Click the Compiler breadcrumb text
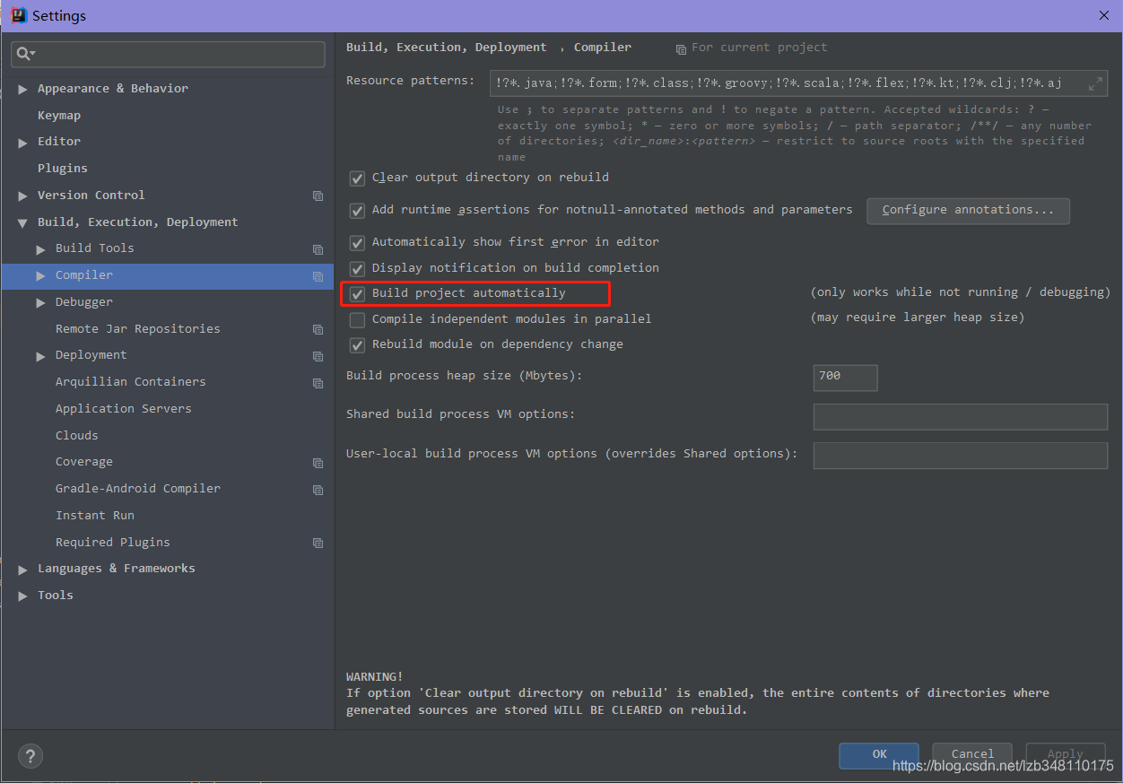Image resolution: width=1123 pixels, height=783 pixels. (x=603, y=48)
